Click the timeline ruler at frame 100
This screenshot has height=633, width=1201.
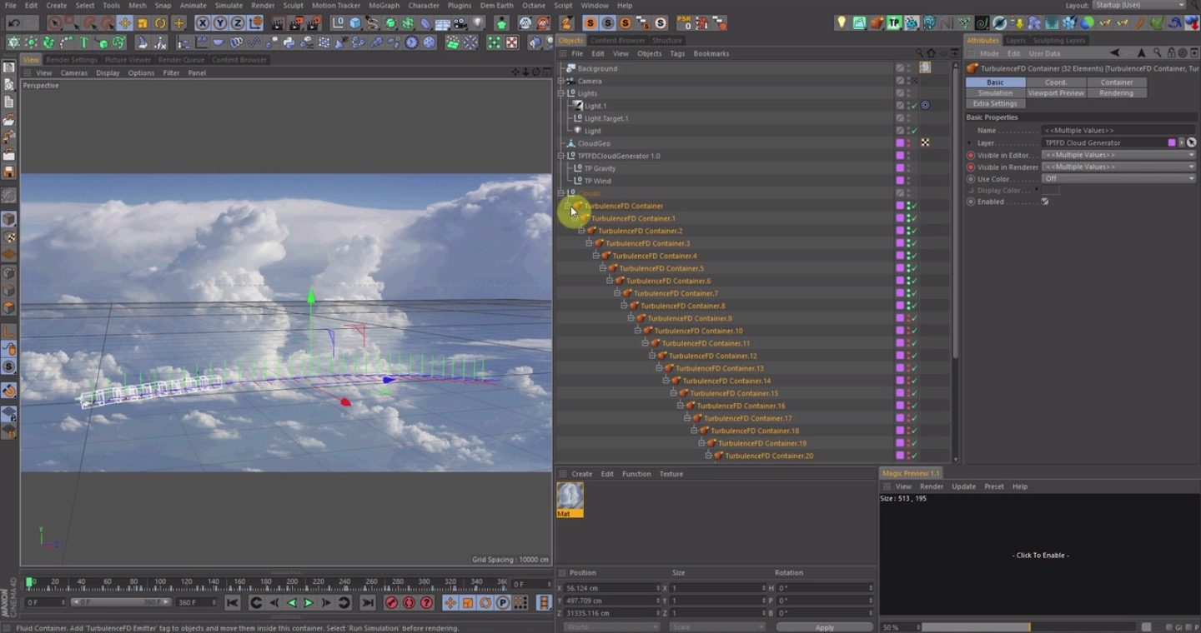coord(159,583)
